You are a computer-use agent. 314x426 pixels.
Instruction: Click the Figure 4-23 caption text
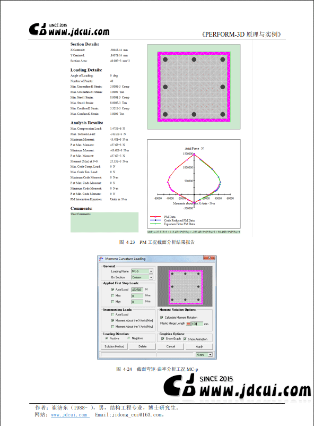point(157,242)
